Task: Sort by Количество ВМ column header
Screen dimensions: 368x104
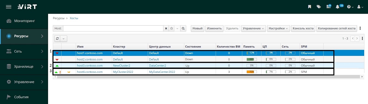Action: [x=228, y=47]
